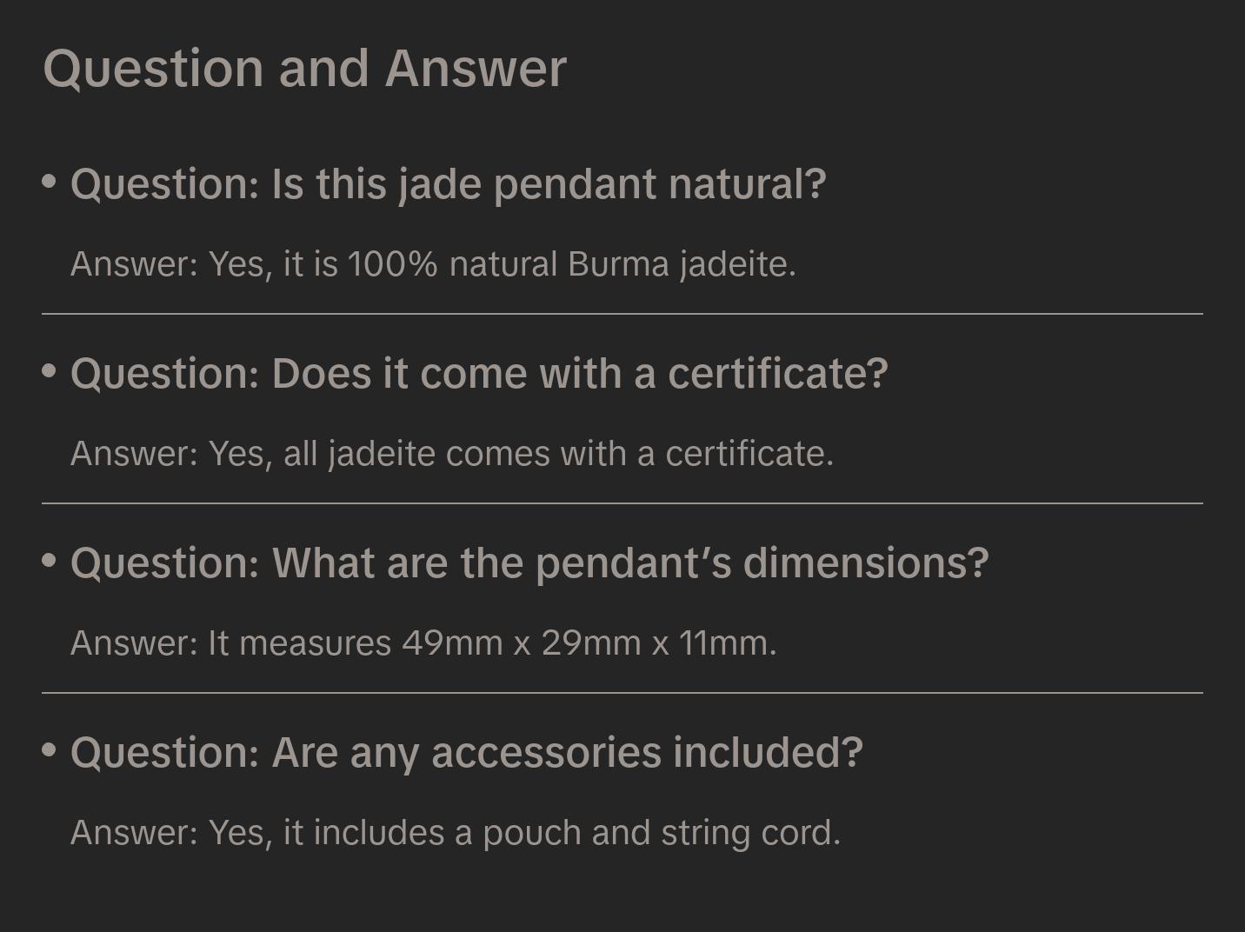Click the divider line below the Burma jadeite answer
Viewport: 1245px width, 932px height.
[622, 314]
